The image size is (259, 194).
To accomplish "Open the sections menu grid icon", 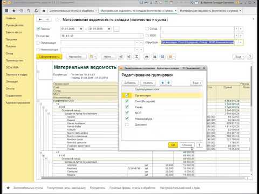I will pyautogui.click(x=6, y=11).
